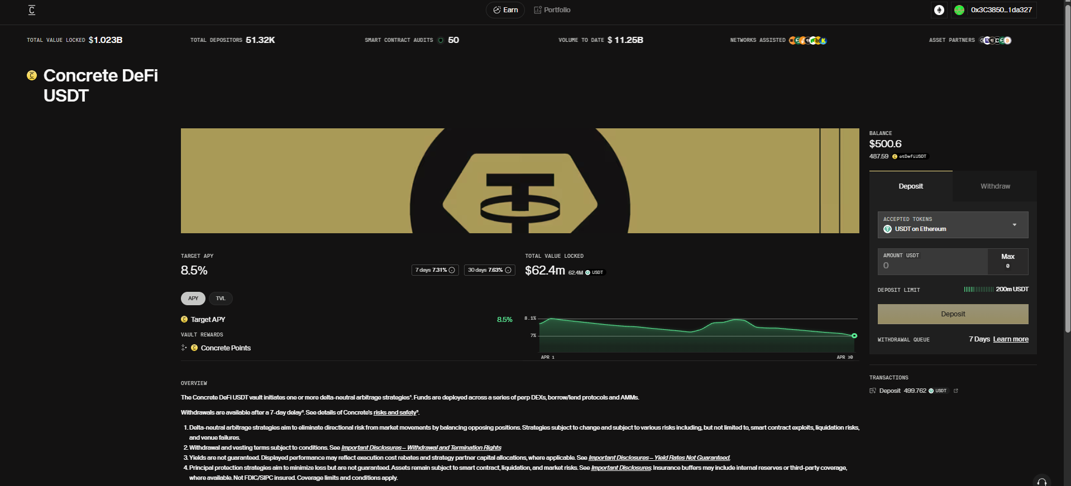The width and height of the screenshot is (1071, 486).
Task: Click the Concrete logo in the header
Action: tap(32, 10)
